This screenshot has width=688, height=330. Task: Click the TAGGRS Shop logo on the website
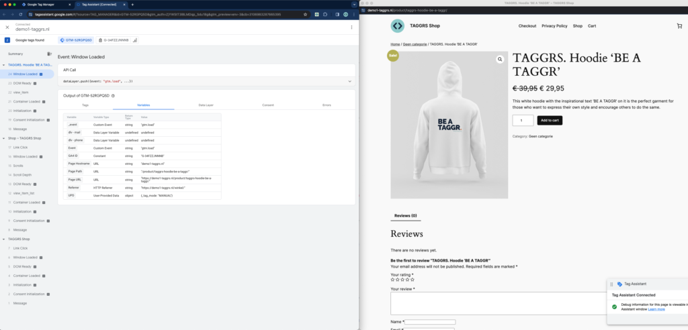(398, 26)
